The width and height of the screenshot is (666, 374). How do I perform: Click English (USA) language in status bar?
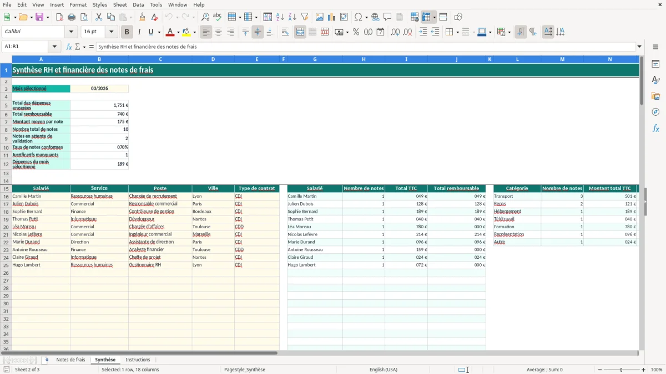coord(384,370)
